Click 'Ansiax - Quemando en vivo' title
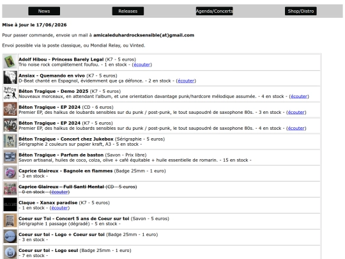Image resolution: width=345 pixels, height=259 pixels. pyautogui.click(x=52, y=75)
